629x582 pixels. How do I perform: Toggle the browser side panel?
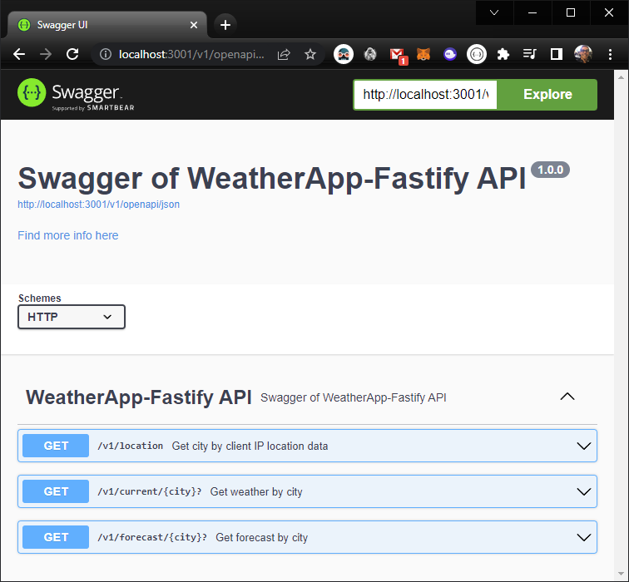pos(557,54)
